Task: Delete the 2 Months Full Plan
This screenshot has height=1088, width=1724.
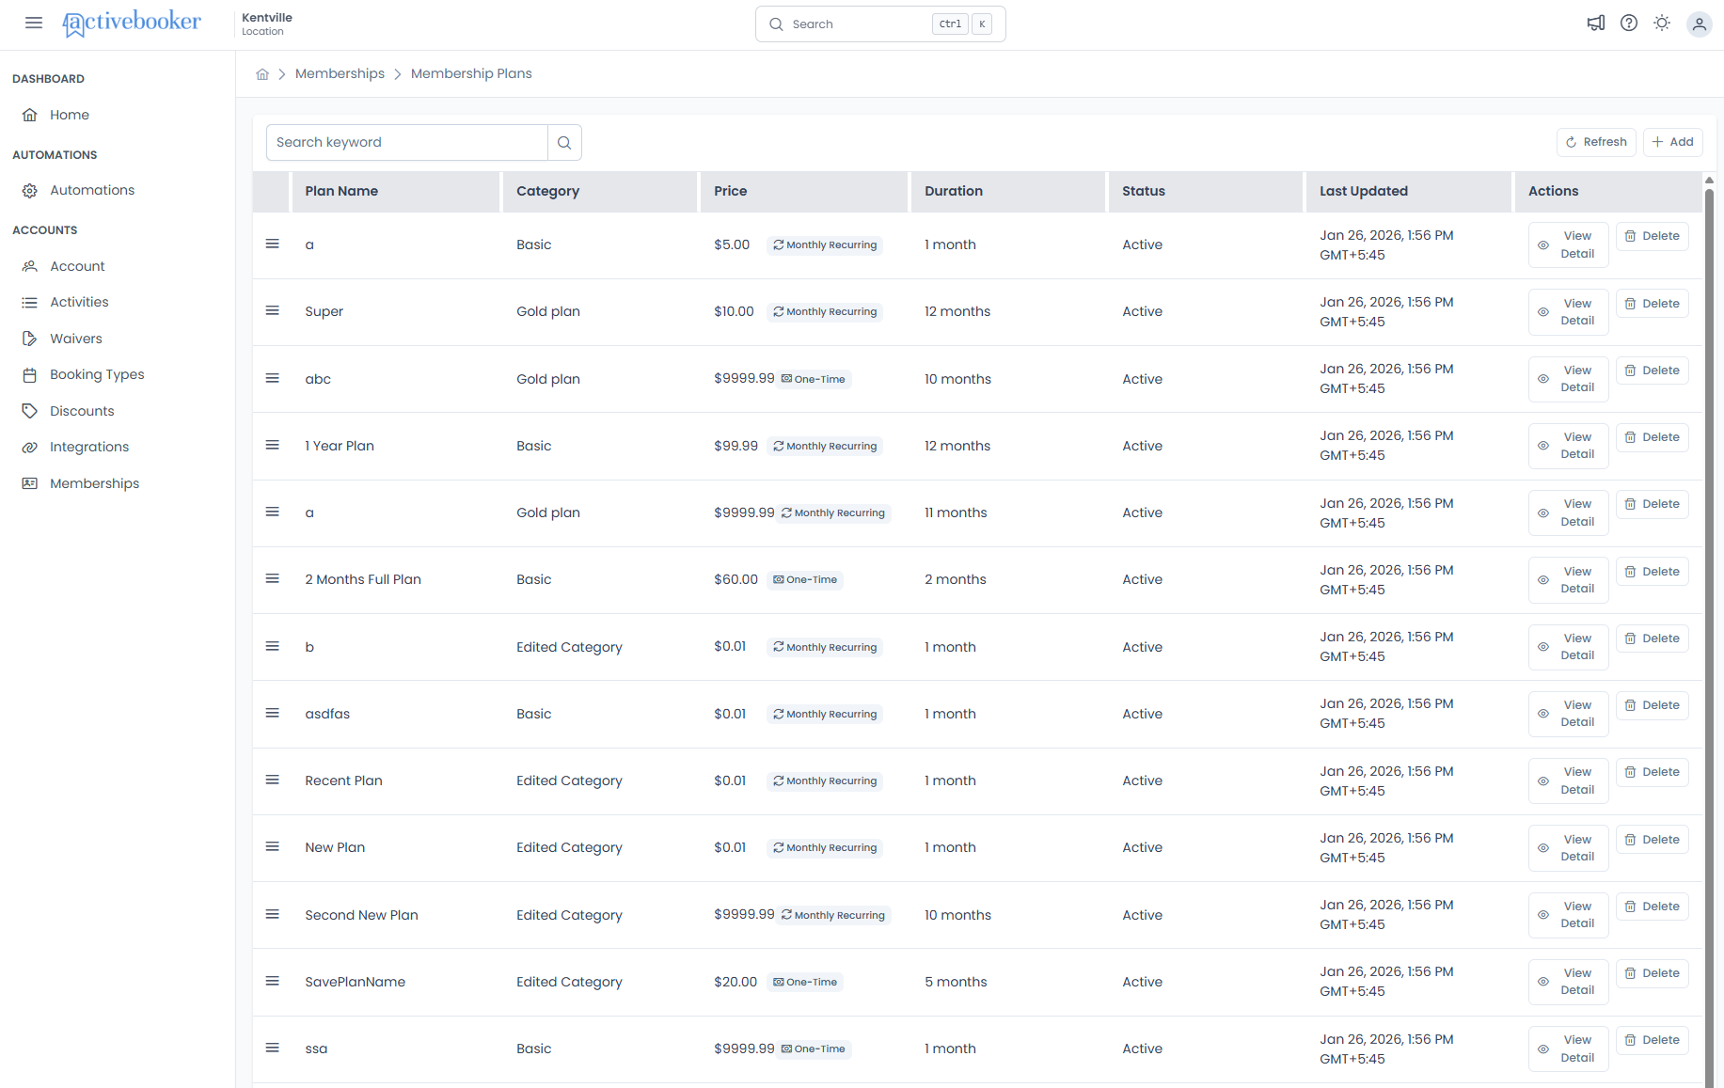Action: (1652, 572)
